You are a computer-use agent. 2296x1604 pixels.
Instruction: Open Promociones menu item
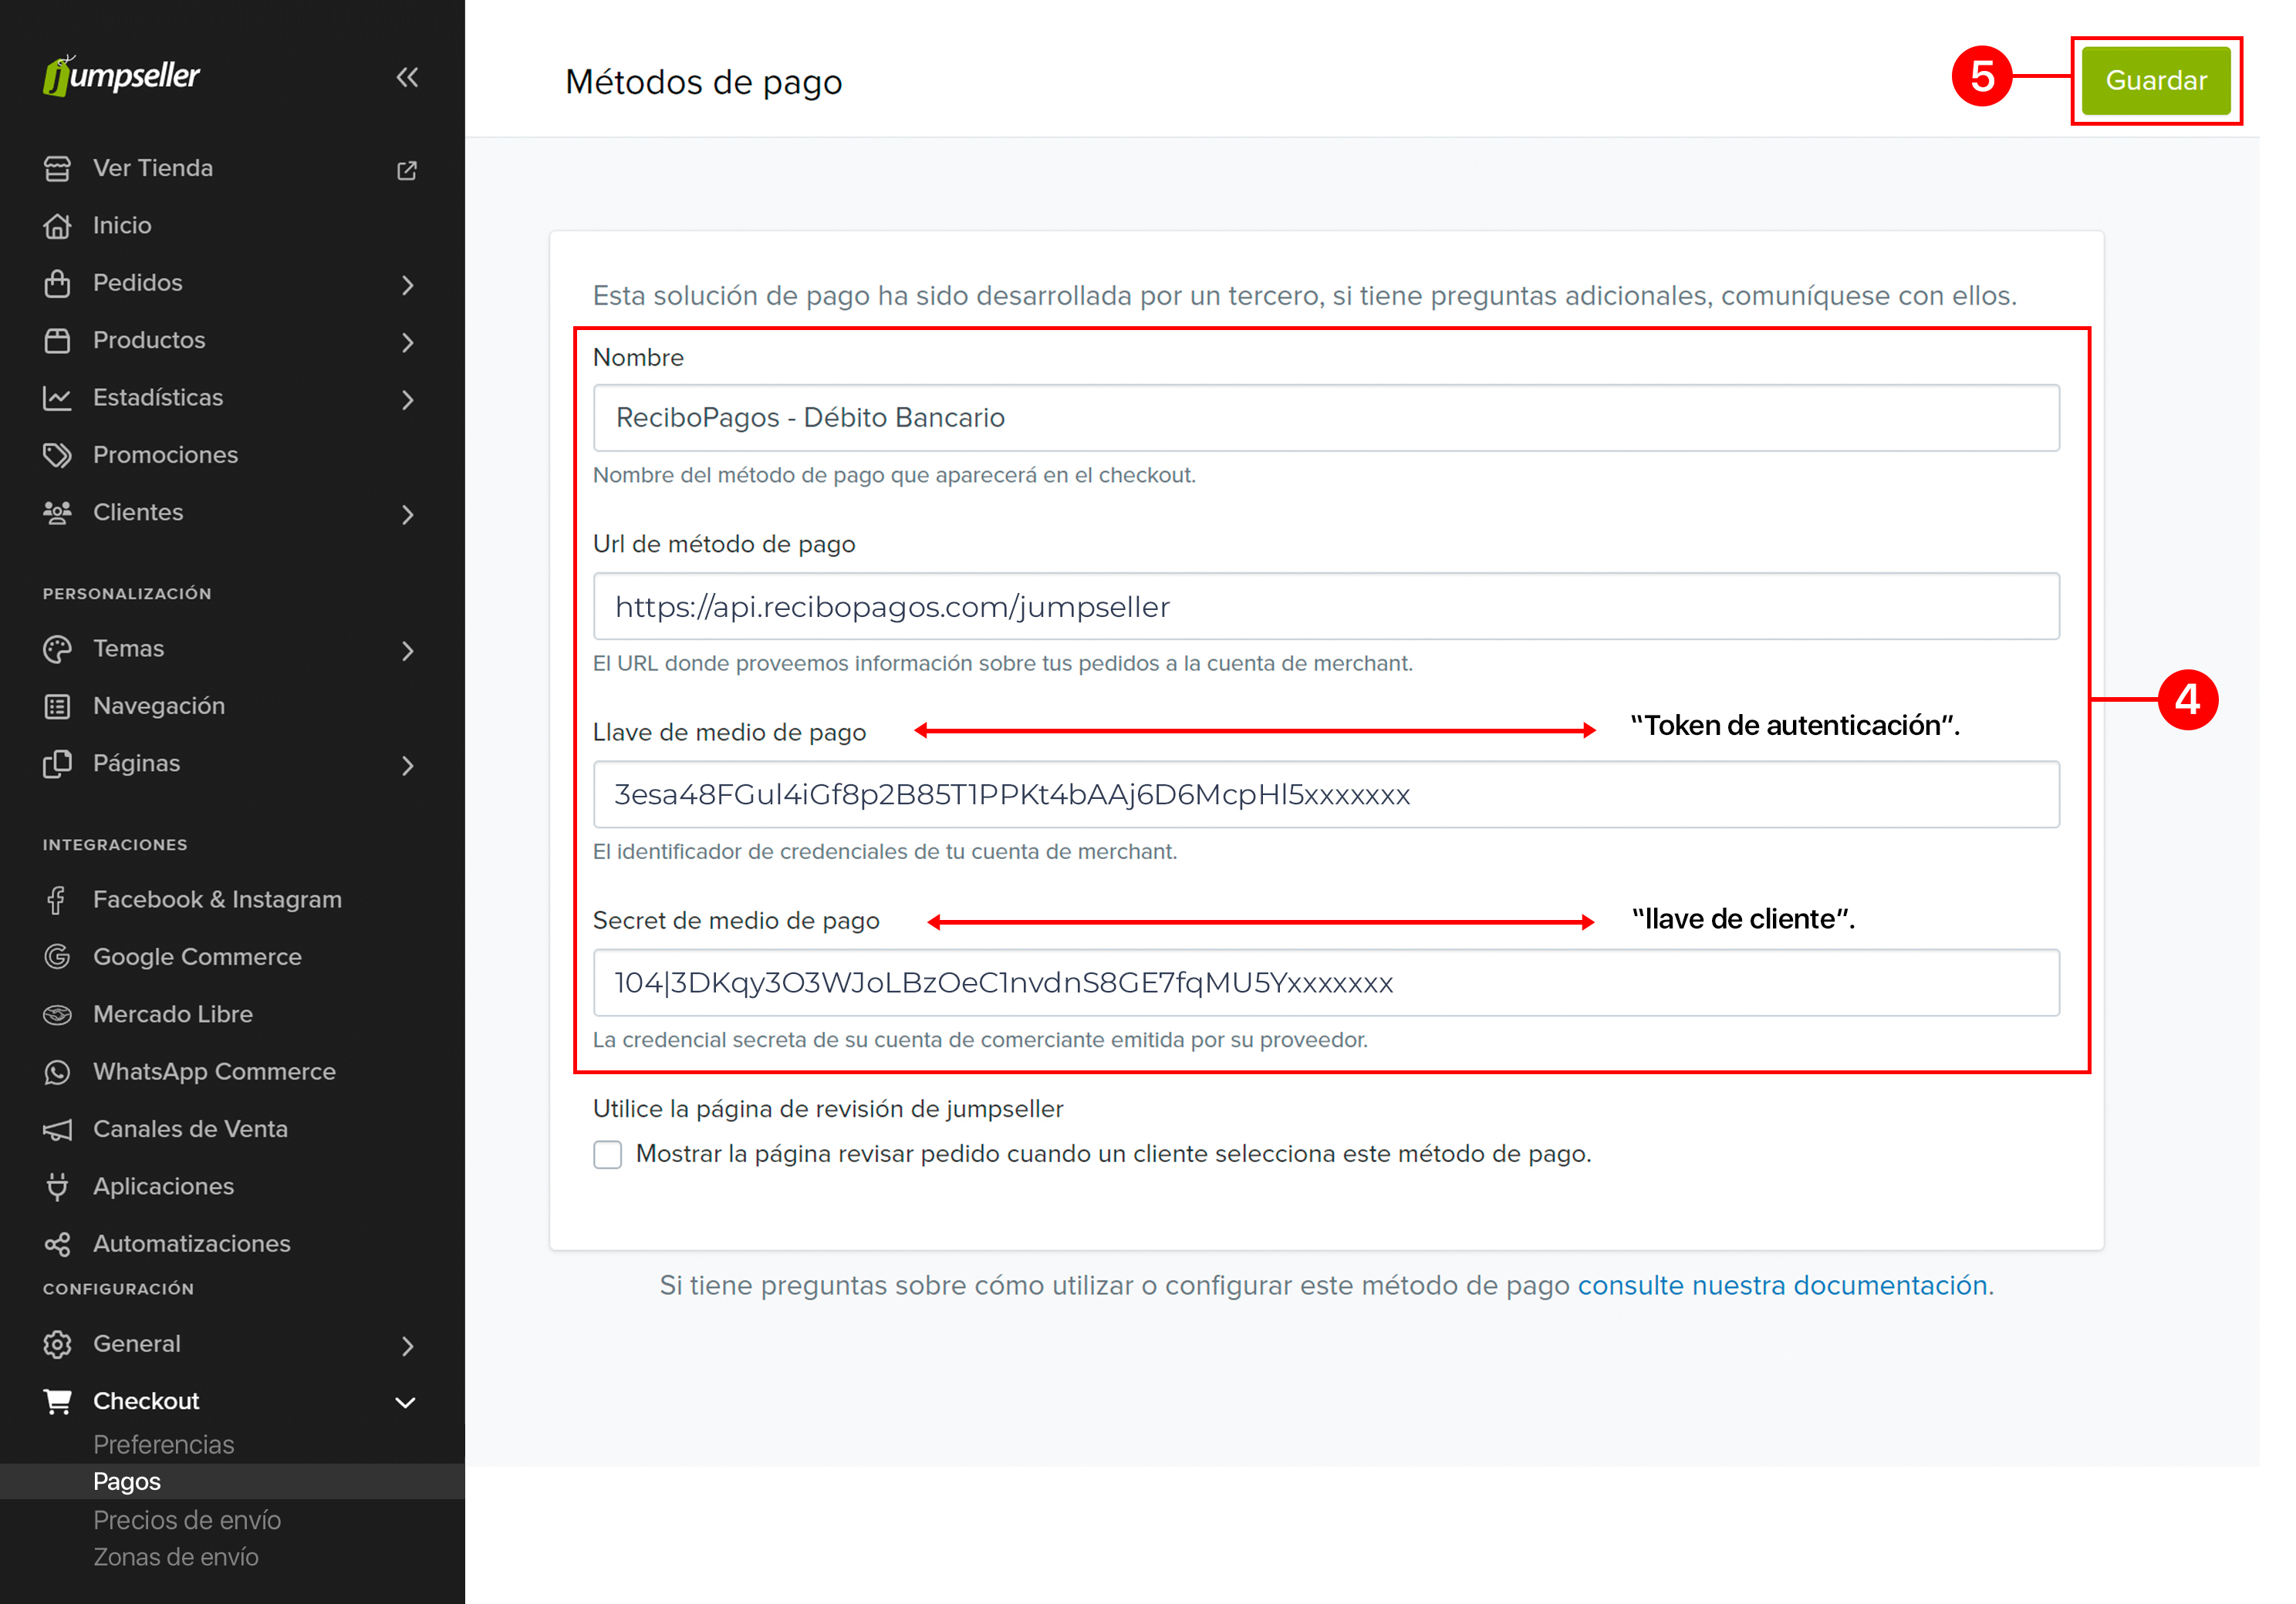pyautogui.click(x=165, y=455)
